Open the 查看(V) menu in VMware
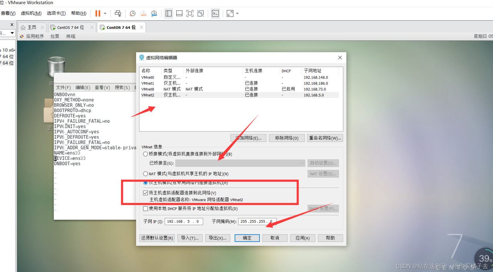Screen dimensions: 493x272 click(8, 13)
